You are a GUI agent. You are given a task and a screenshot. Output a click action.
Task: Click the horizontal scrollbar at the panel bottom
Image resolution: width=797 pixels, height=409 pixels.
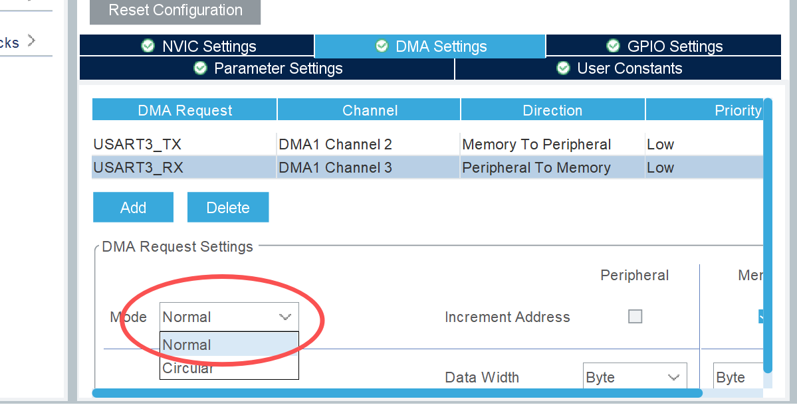[397, 393]
